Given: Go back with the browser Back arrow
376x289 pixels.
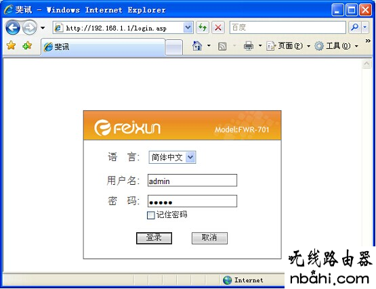Looking at the screenshot, I should [12, 28].
